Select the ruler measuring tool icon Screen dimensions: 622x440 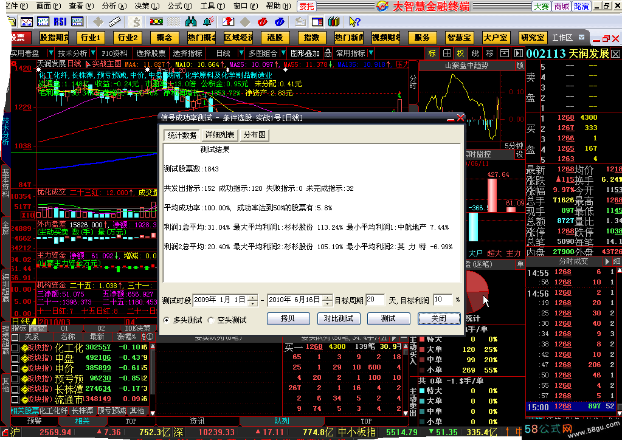point(115,22)
